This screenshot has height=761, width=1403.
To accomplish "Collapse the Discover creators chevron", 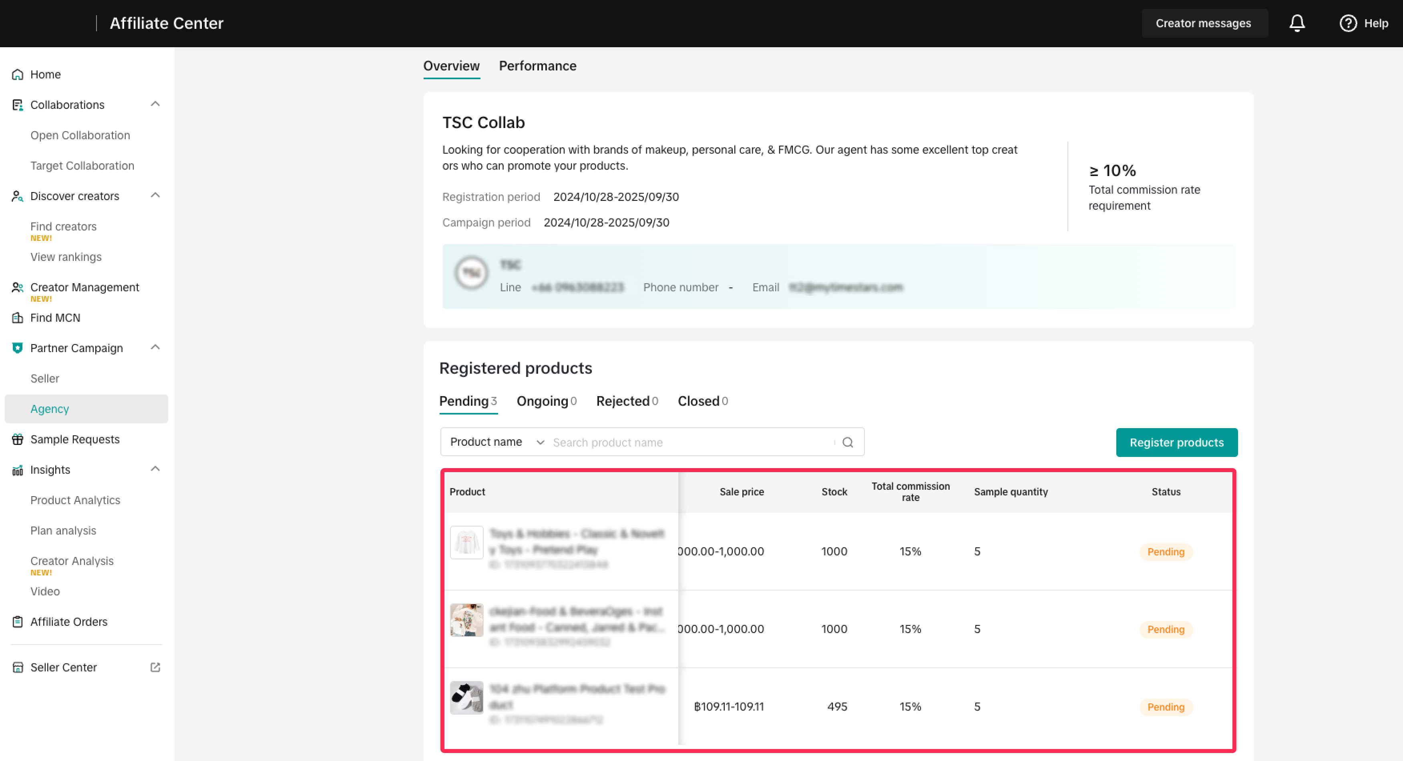I will pyautogui.click(x=155, y=195).
